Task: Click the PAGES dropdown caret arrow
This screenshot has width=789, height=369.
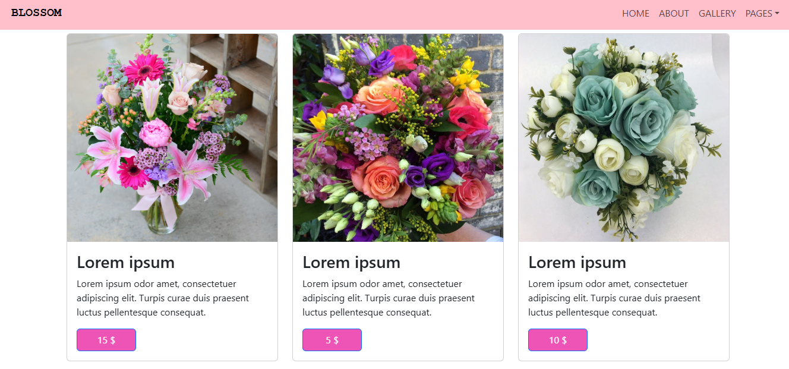Action: (x=777, y=14)
